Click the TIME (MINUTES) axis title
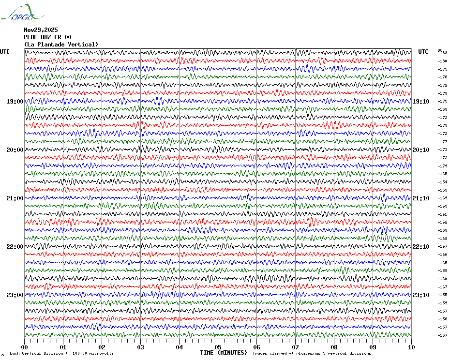This screenshot has width=450, height=360. [224, 353]
